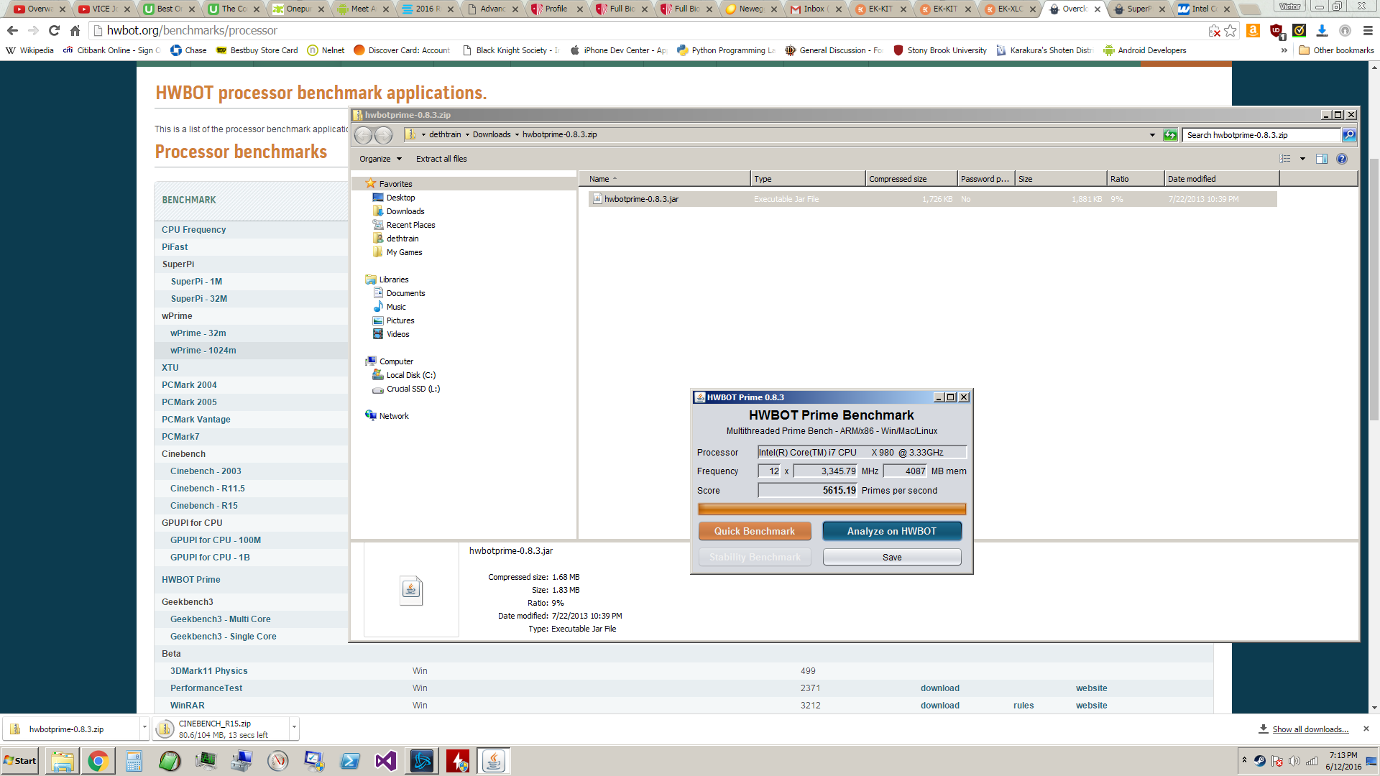Show hidden system tray icons
The image size is (1380, 776).
1244,760
